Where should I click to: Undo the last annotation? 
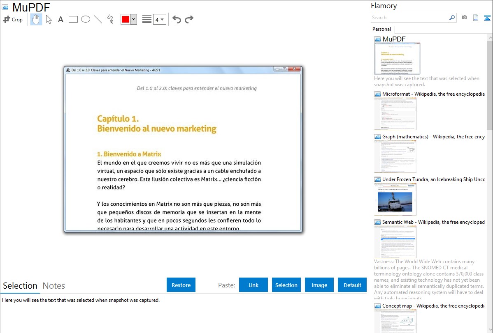(x=177, y=19)
